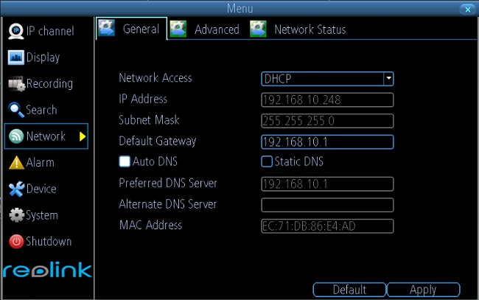This screenshot has height=300, width=479.
Task: Open the Network Access DHCP dropdown
Action: [x=327, y=79]
